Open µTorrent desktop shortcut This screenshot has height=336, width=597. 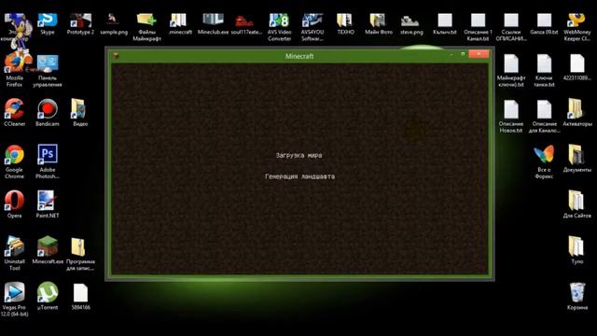click(48, 296)
